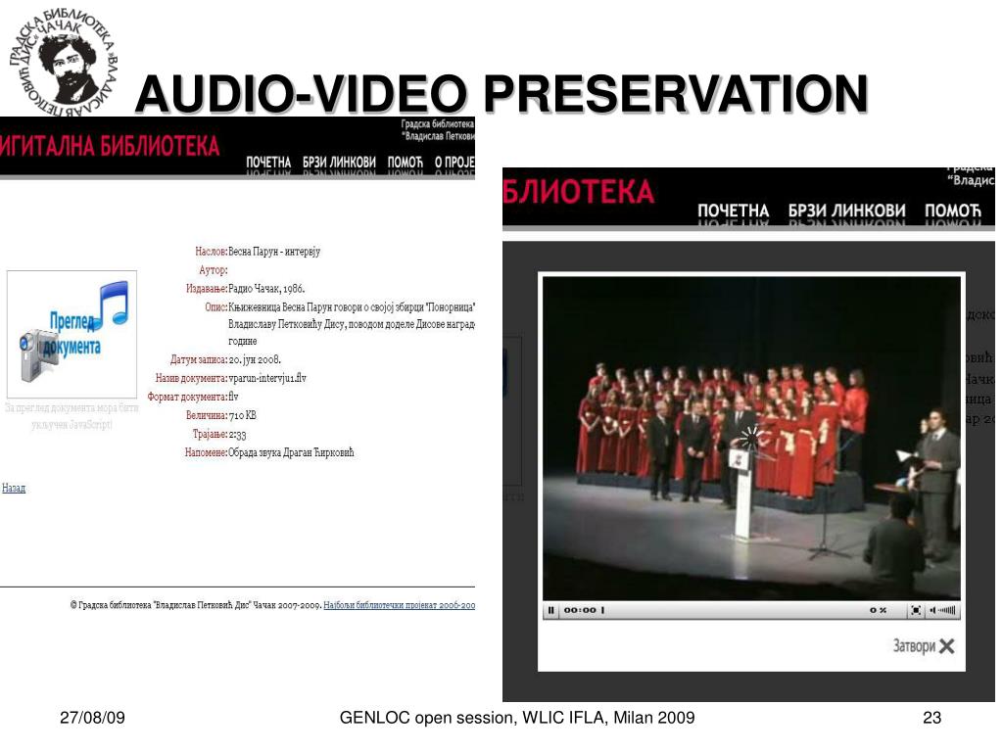1003x752 pixels.
Task: Click the 0 % buffering indicator
Action: [878, 610]
